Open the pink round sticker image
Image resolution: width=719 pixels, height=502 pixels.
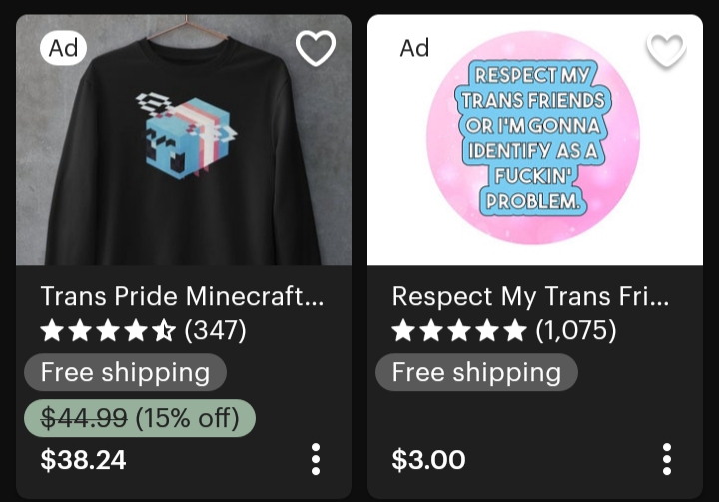[x=535, y=140]
